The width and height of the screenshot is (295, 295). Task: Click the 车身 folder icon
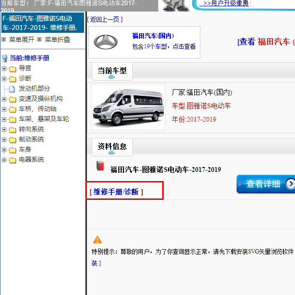pos(13,150)
